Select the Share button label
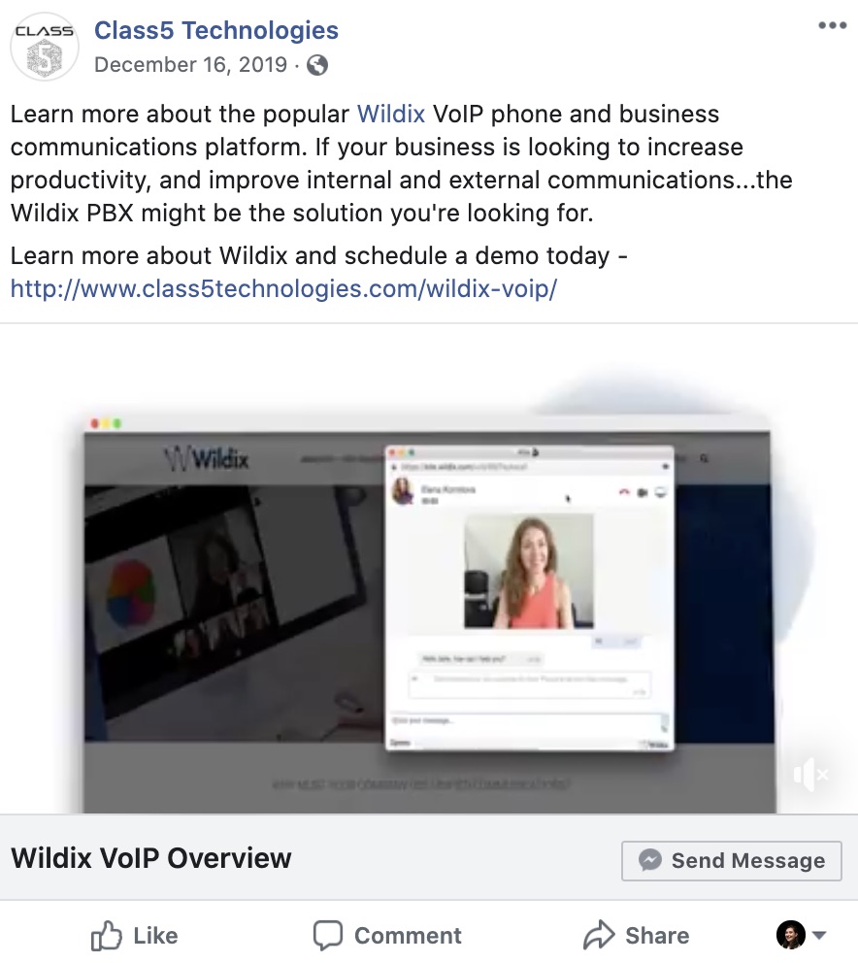The width and height of the screenshot is (858, 963). pos(657,936)
